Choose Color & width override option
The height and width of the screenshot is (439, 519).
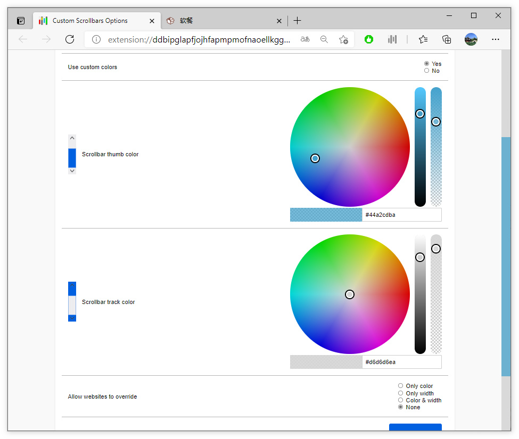coord(401,400)
